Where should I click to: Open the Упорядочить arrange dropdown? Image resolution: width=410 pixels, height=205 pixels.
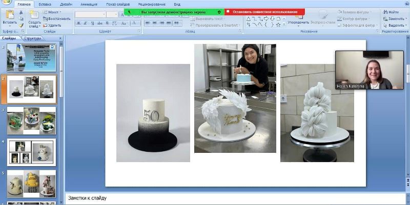coord(298,23)
